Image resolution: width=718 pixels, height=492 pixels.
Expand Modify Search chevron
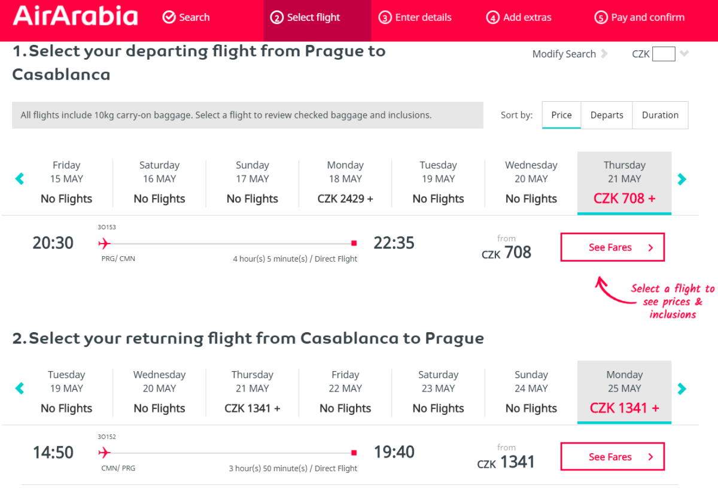click(604, 54)
